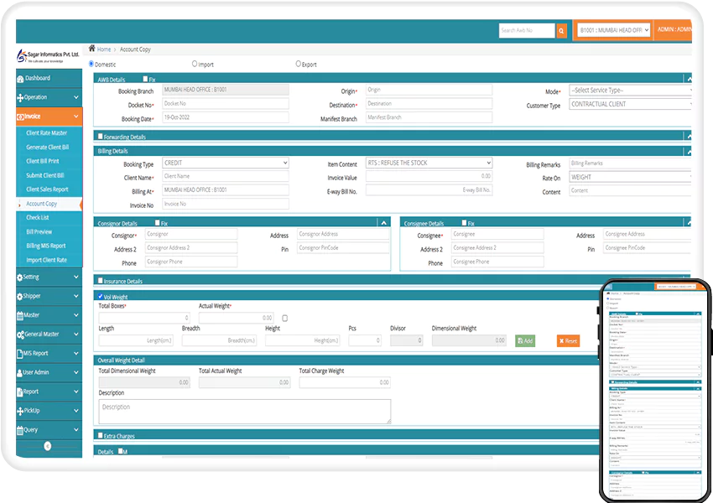
Task: Open Bill Preview menu item
Action: click(x=39, y=231)
